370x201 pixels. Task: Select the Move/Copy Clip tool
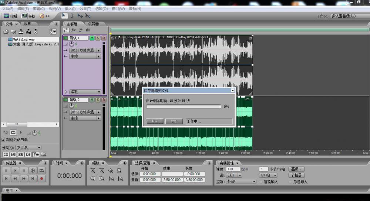pos(80,16)
